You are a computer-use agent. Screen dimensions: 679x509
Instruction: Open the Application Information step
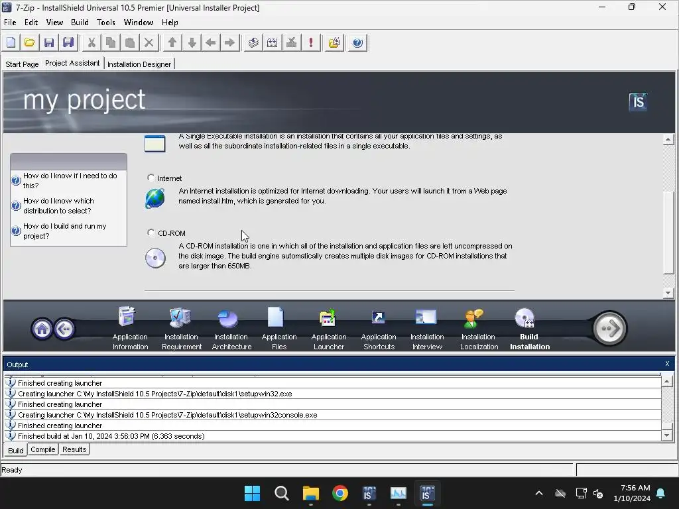pyautogui.click(x=130, y=329)
